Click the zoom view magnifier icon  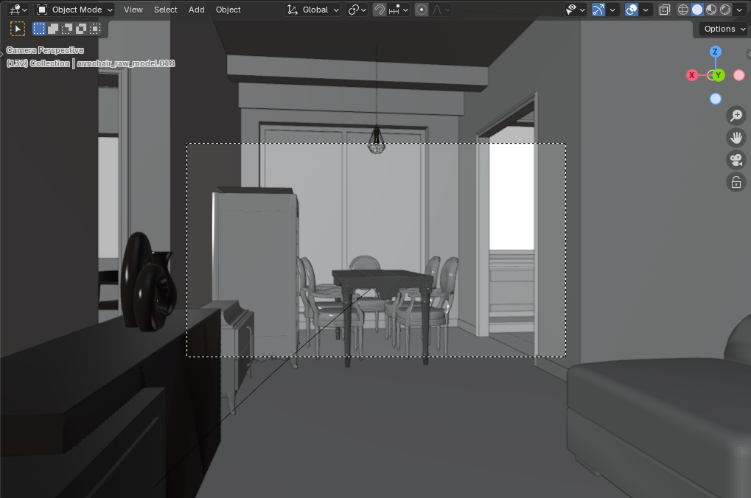point(736,115)
